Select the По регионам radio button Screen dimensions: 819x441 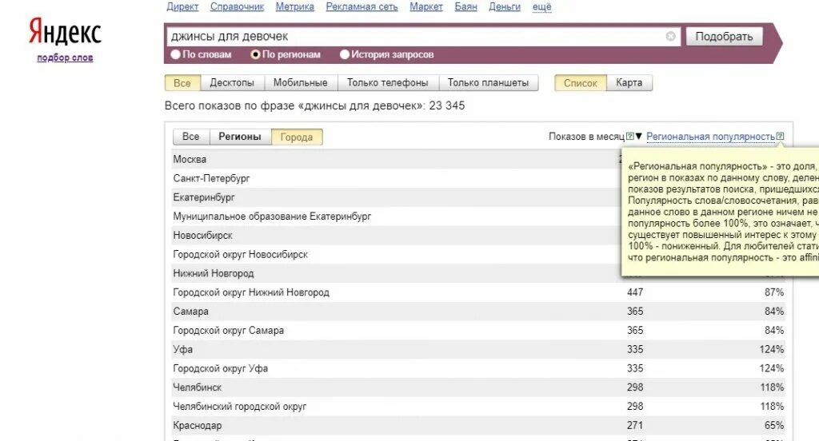pyautogui.click(x=255, y=54)
